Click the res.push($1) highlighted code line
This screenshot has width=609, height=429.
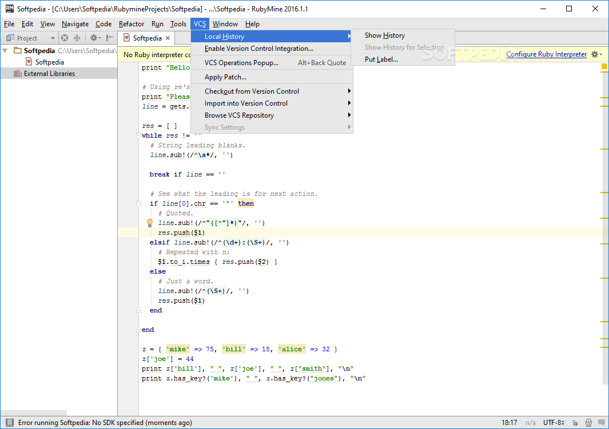[181, 232]
